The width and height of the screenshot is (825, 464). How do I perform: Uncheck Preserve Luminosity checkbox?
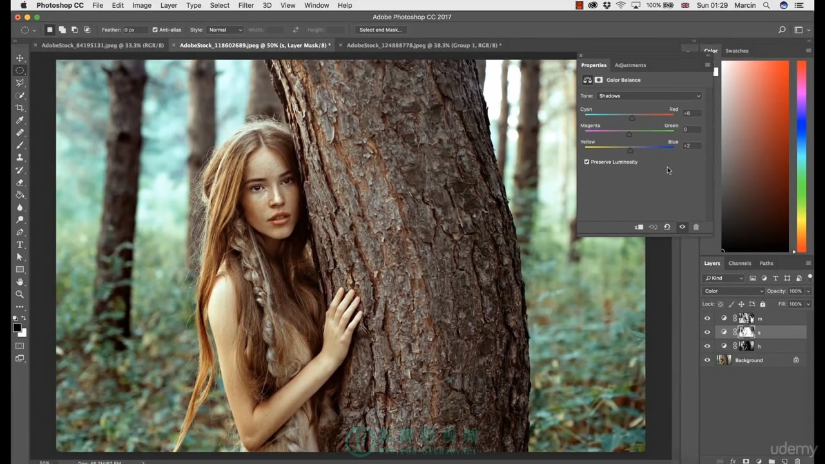point(587,162)
